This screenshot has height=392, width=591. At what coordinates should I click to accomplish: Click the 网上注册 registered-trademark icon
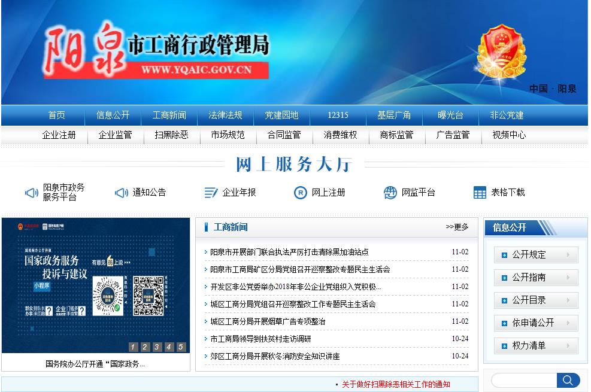299,192
